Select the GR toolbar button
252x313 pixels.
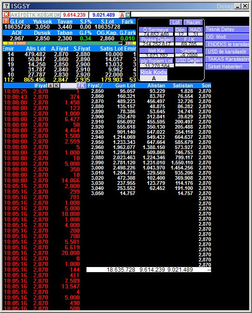click(x=49, y=15)
